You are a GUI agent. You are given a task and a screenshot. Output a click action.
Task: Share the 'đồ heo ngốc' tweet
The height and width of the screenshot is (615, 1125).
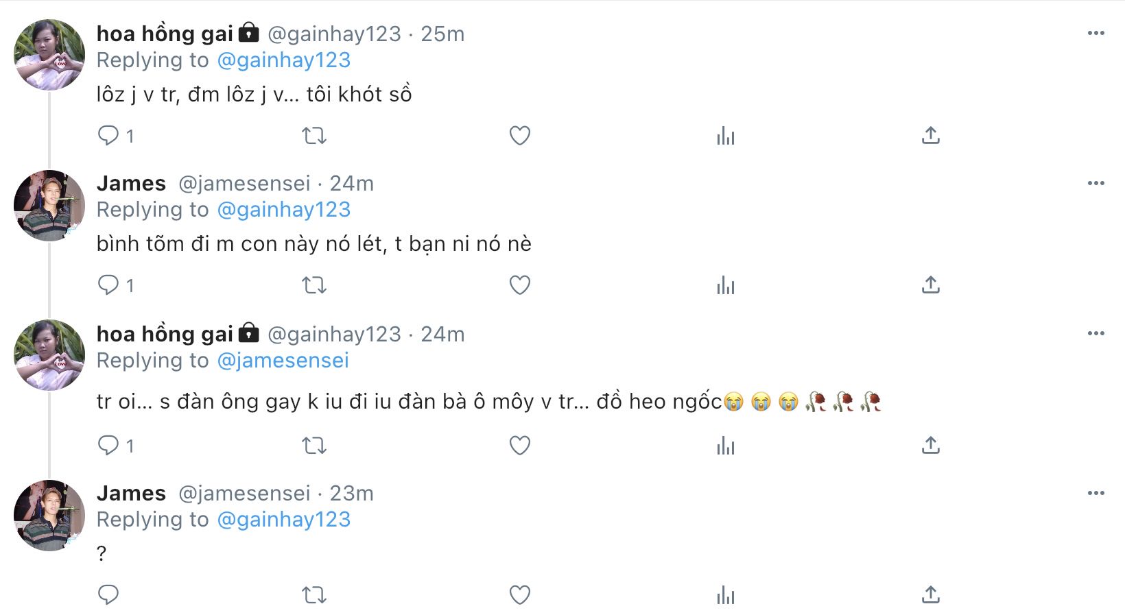[x=930, y=446]
